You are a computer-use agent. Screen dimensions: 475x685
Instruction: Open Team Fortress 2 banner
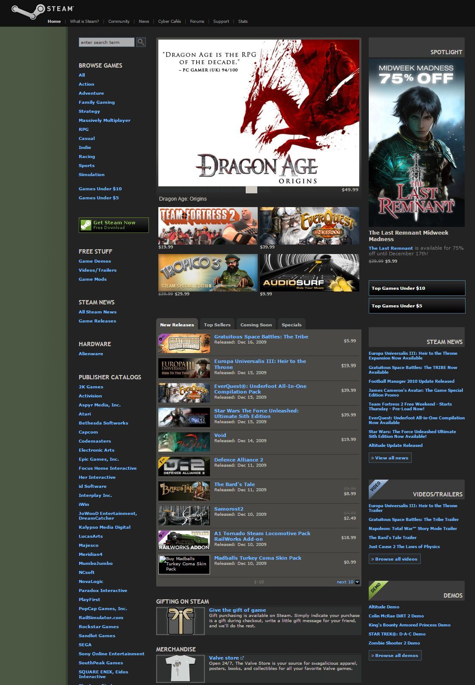click(x=208, y=226)
